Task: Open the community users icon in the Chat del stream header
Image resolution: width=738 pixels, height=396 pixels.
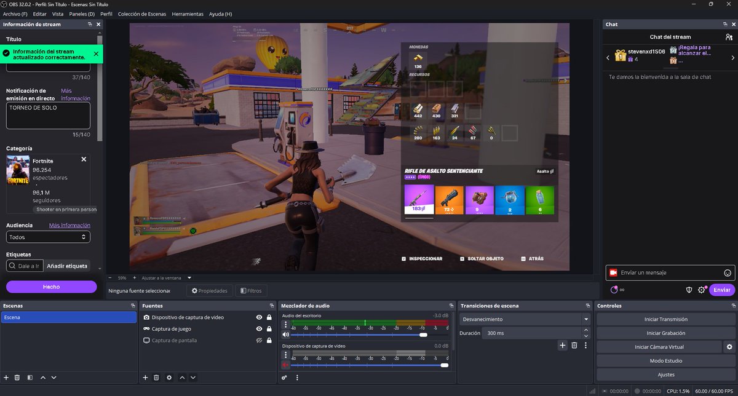Action: (x=730, y=37)
